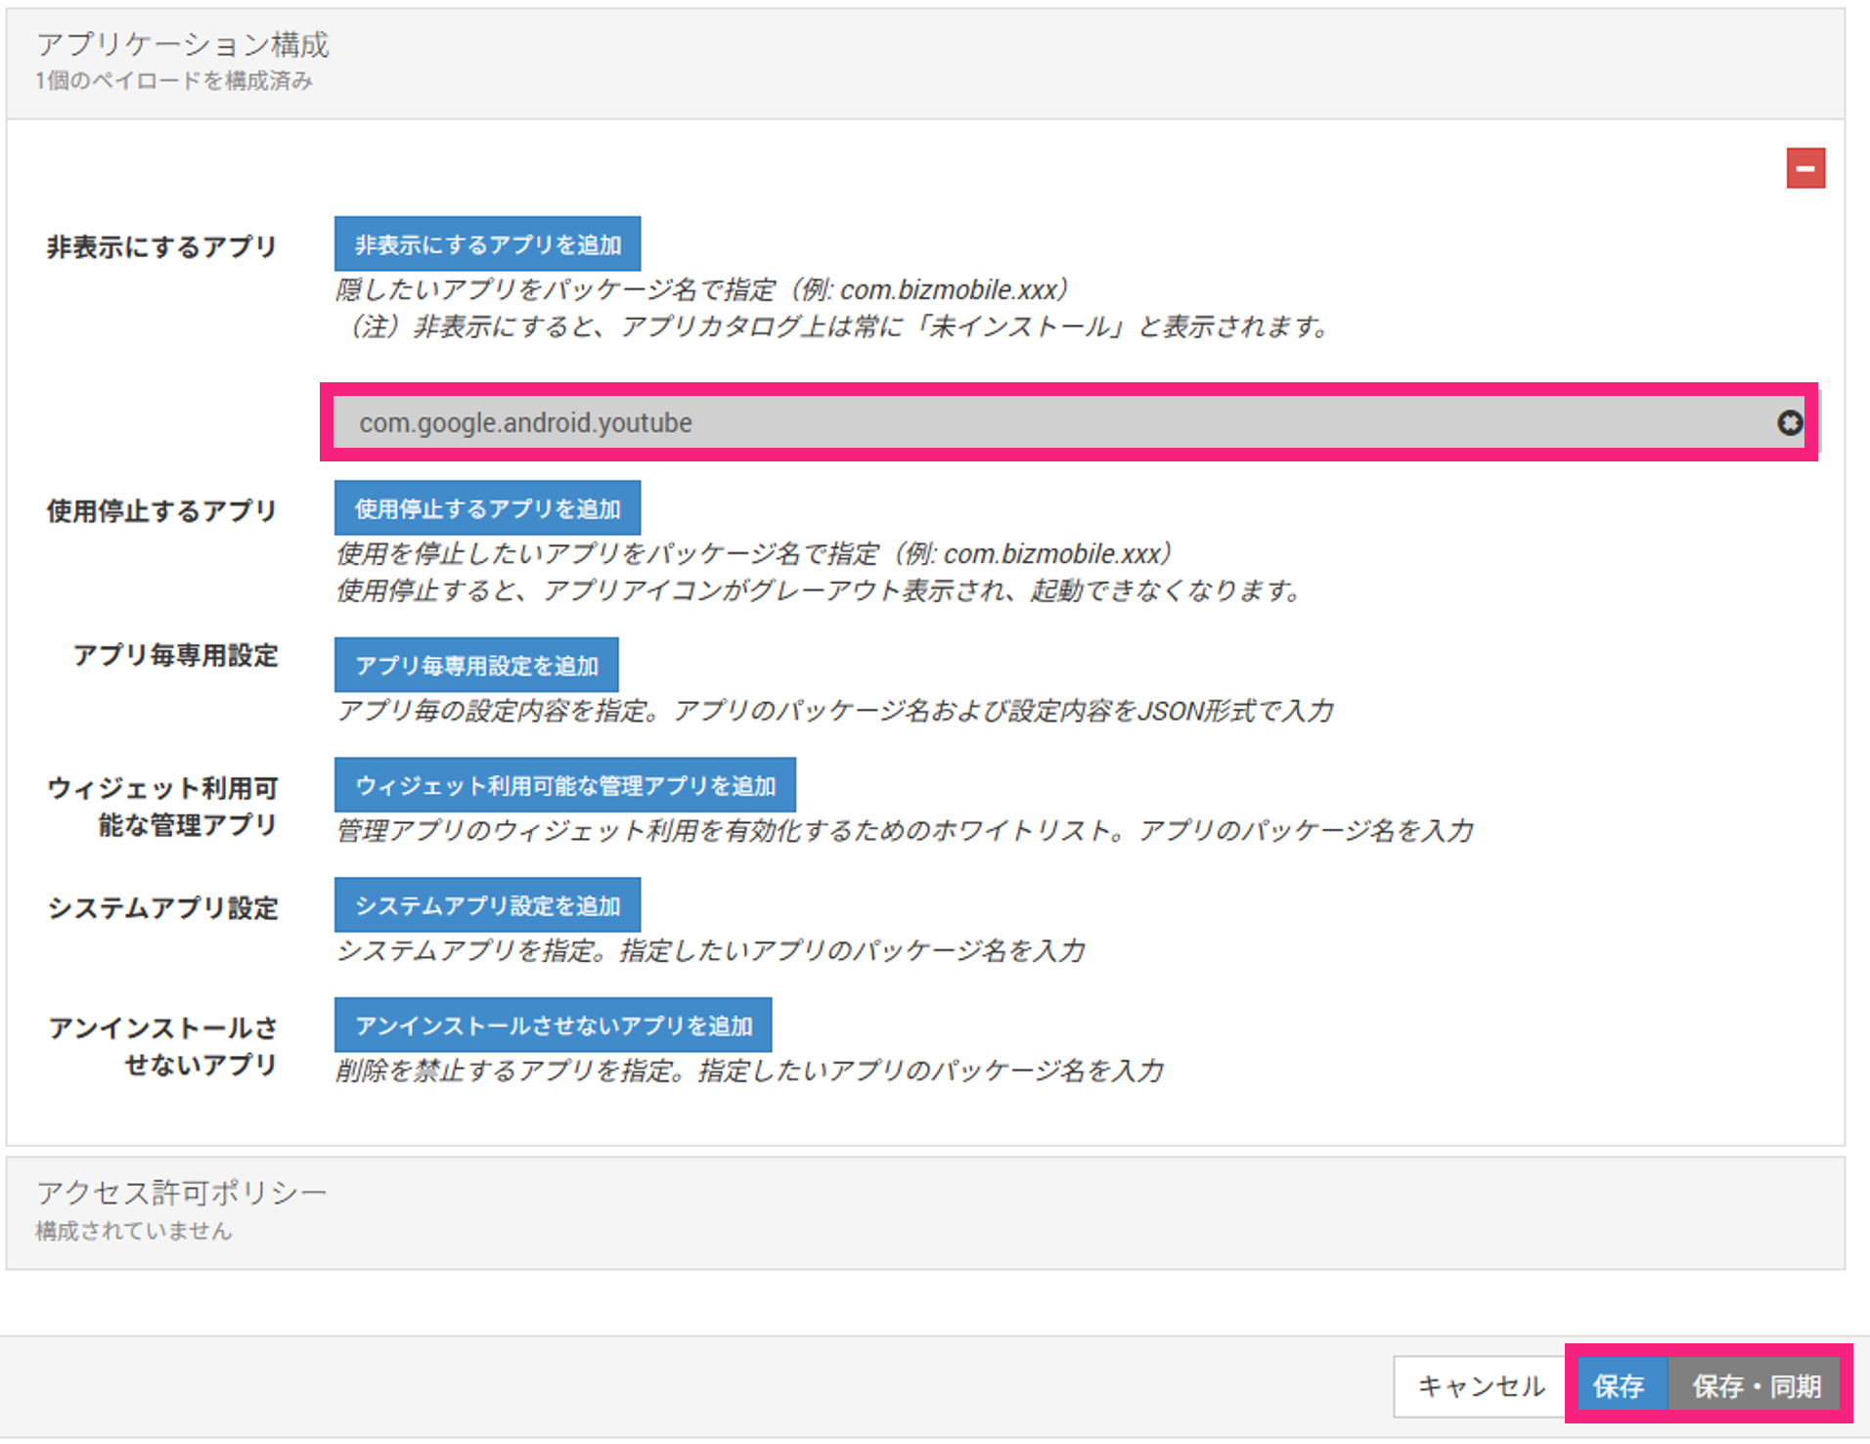Click the red minus remove payload icon
1870x1444 pixels.
(x=1804, y=168)
